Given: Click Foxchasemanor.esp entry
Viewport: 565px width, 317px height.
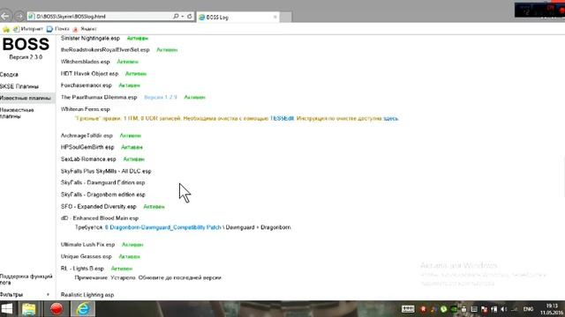Looking at the screenshot, I should click(x=87, y=85).
